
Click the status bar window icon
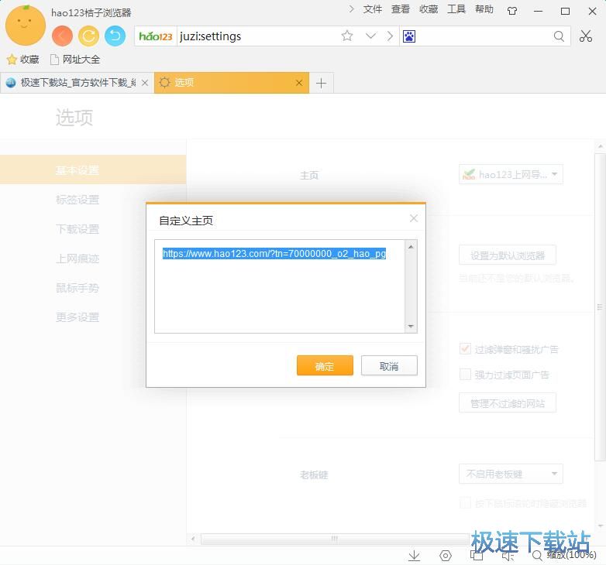477,556
